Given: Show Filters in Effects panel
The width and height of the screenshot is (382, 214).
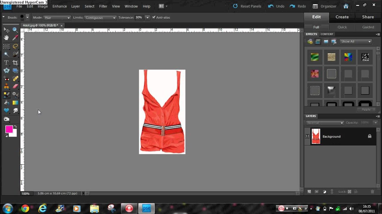Looking at the screenshot, I should coord(310,42).
